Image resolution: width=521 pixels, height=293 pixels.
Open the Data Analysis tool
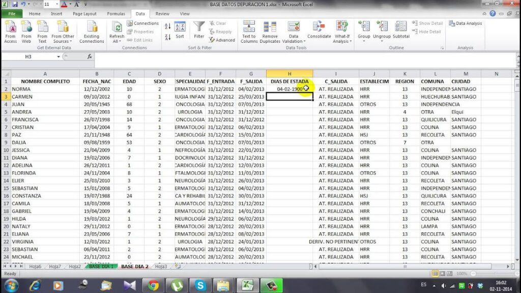pos(465,23)
